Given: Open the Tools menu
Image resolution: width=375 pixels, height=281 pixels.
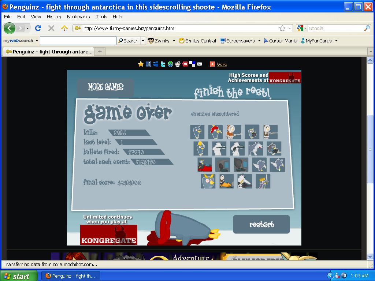Looking at the screenshot, I should 101,17.
